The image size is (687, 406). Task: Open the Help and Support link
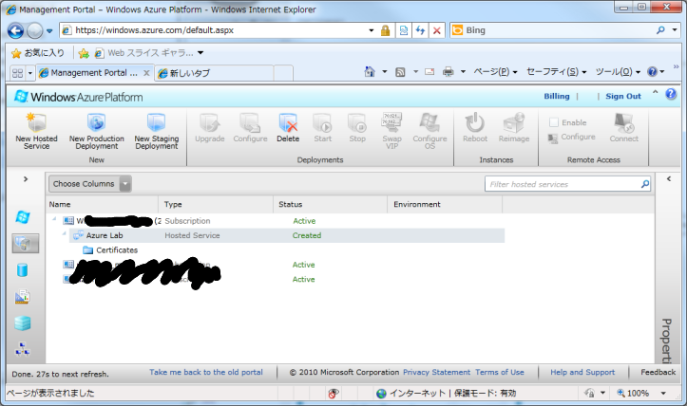pos(582,372)
